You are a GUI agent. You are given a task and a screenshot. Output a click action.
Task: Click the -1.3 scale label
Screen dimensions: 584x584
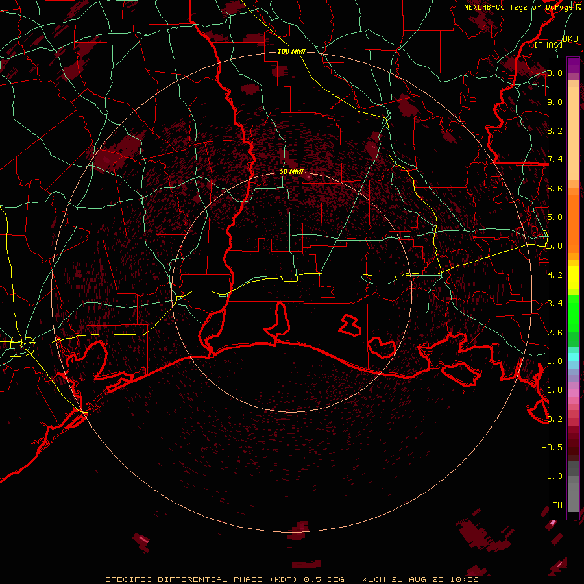(x=552, y=476)
